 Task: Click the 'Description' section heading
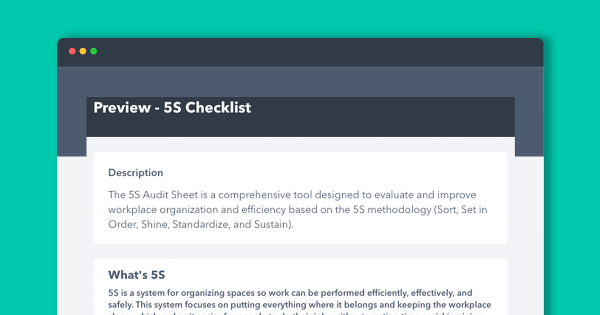(x=135, y=172)
